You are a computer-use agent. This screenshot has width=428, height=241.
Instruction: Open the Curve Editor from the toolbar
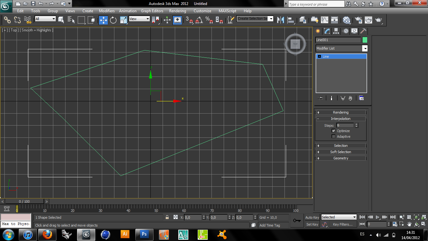[324, 20]
